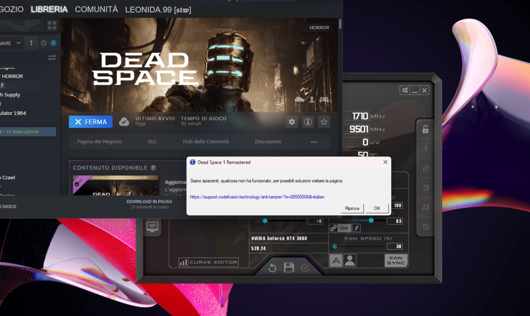The width and height of the screenshot is (530, 316).
Task: Open Afterburner's Curve Editor
Action: pos(208,262)
